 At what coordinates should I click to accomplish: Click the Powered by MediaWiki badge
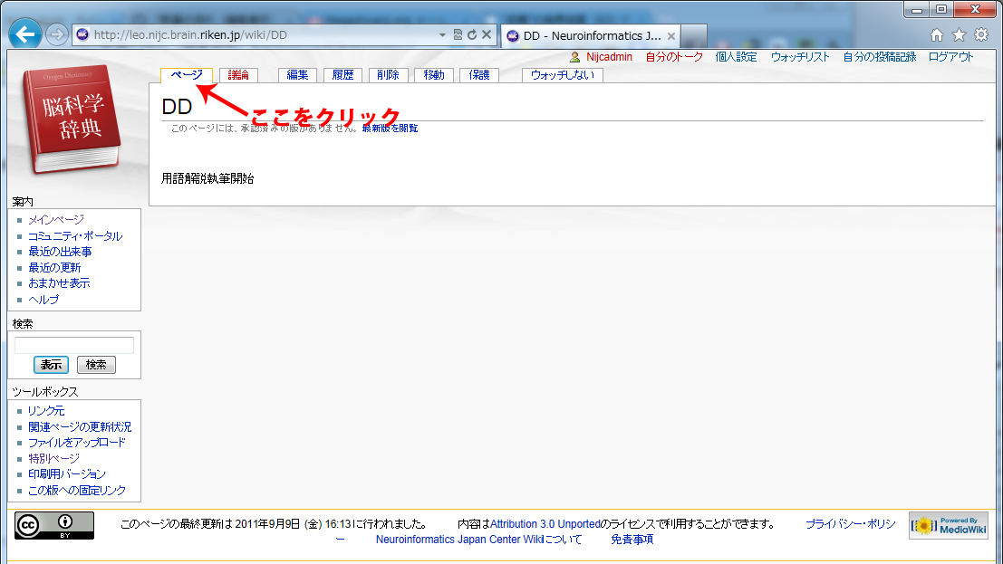[948, 525]
